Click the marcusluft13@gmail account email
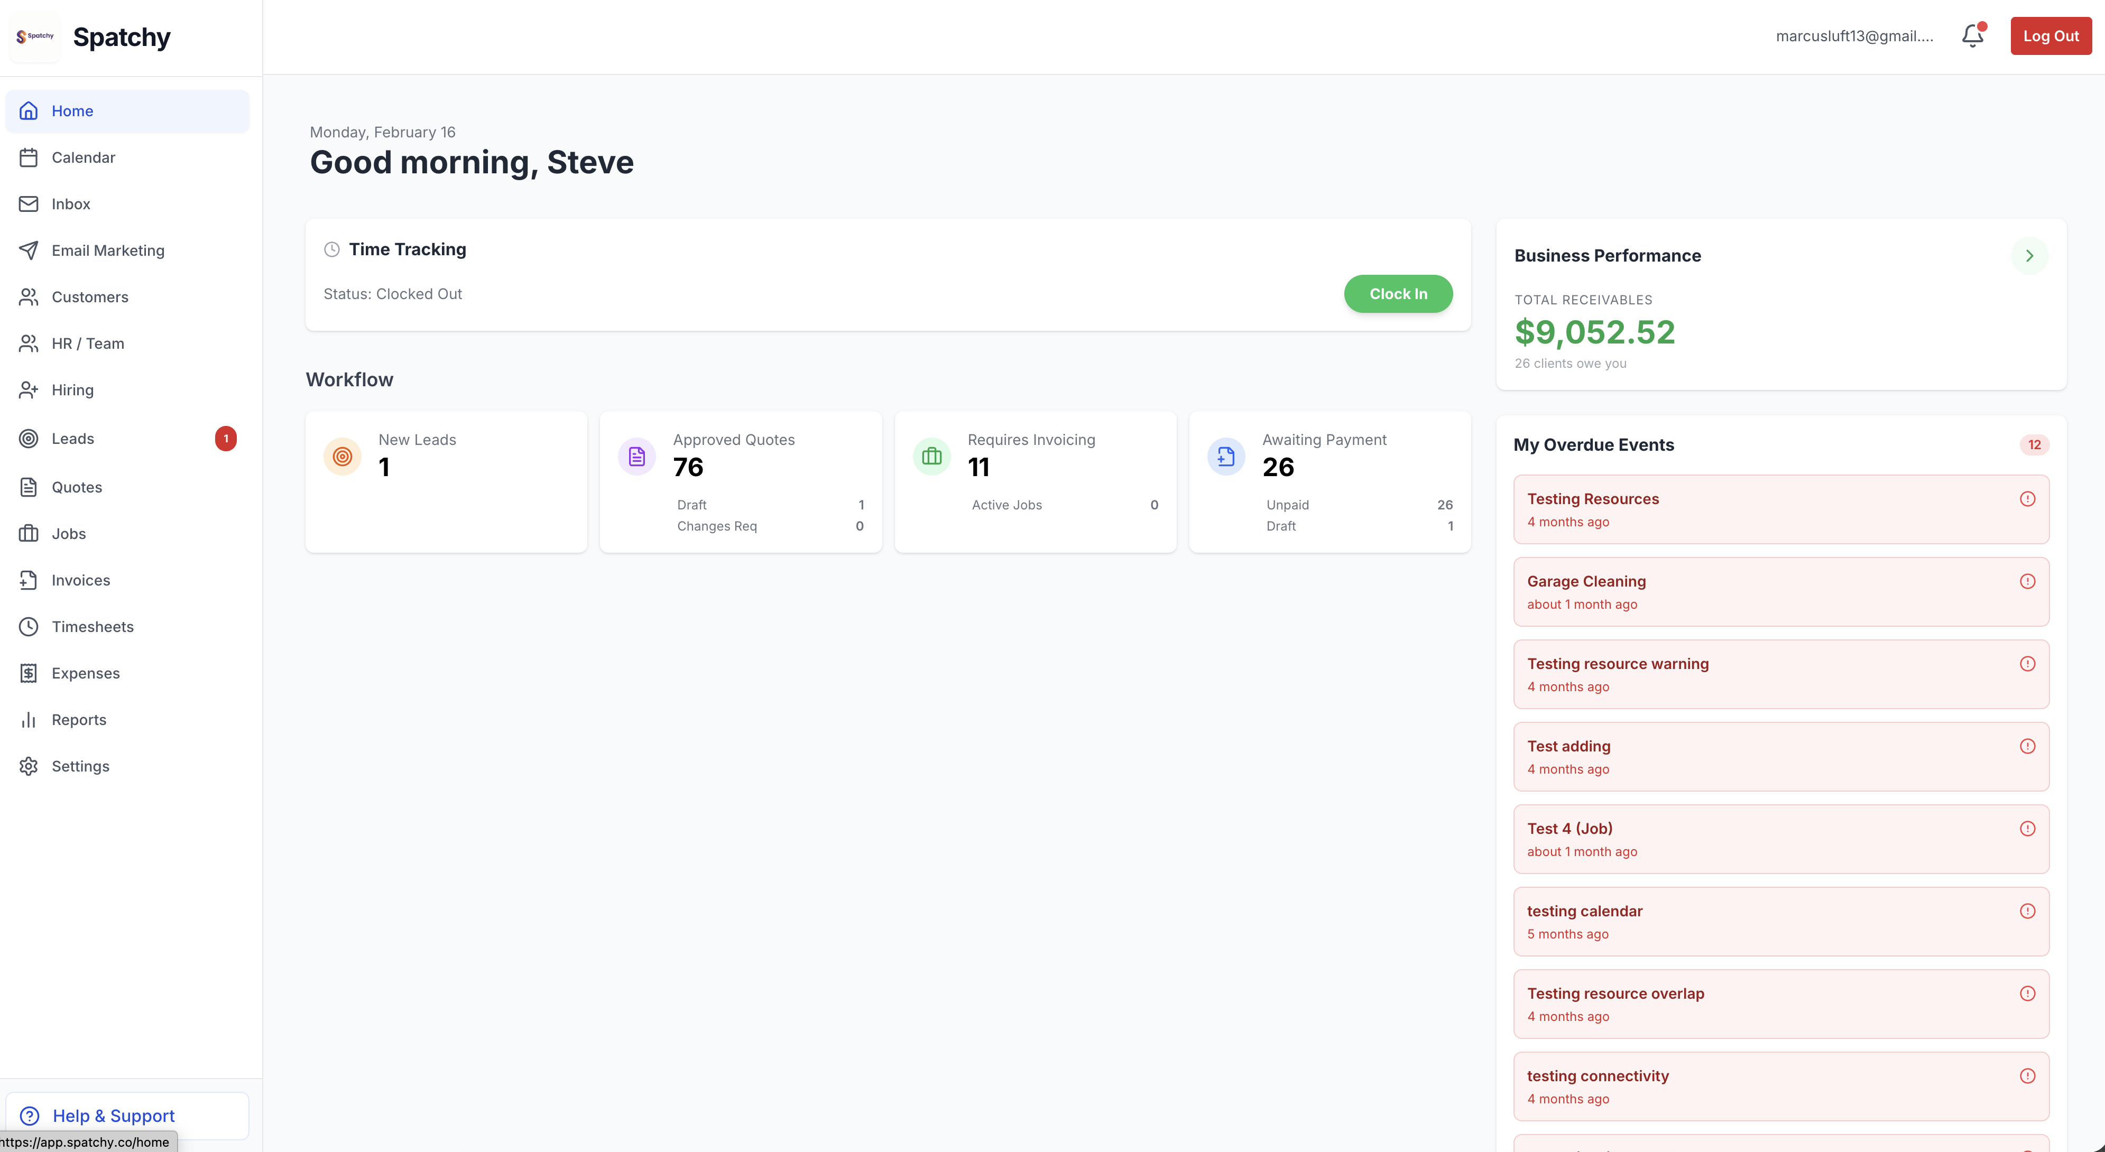This screenshot has height=1152, width=2105. click(x=1854, y=36)
